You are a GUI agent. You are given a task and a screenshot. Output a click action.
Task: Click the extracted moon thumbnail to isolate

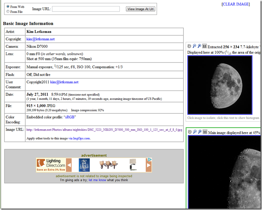pyautogui.click(x=220, y=85)
